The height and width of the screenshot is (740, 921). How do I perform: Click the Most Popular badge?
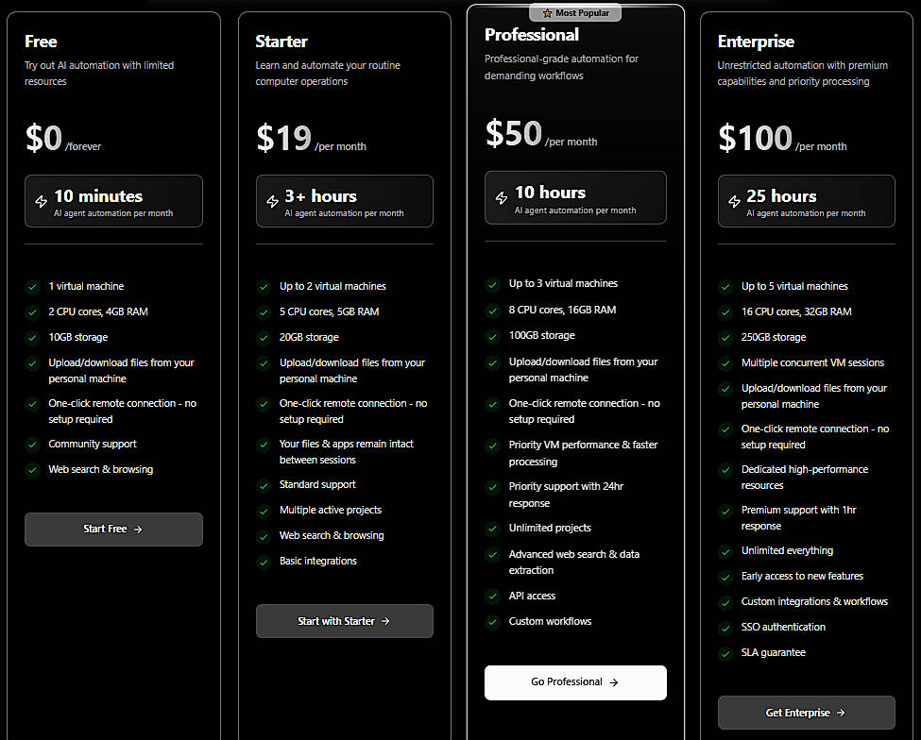point(575,12)
